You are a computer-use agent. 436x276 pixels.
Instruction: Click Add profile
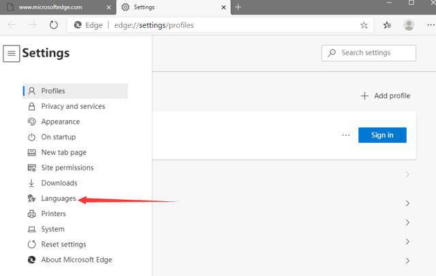tap(386, 96)
